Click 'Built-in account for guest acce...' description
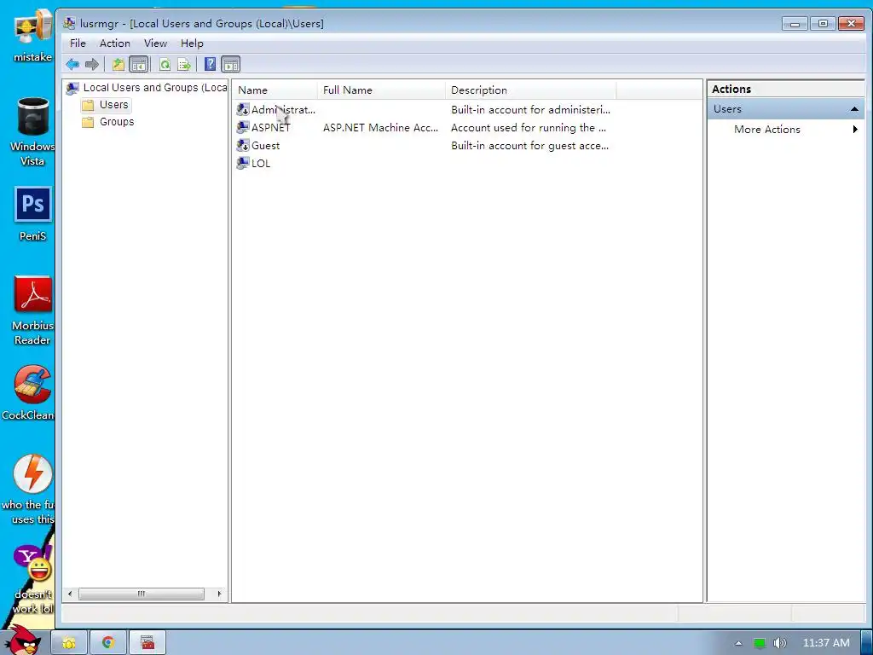This screenshot has width=873, height=655. [x=530, y=145]
